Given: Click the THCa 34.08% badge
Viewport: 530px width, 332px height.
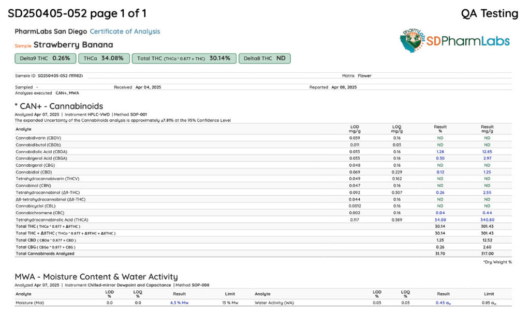Looking at the screenshot, I should (104, 58).
